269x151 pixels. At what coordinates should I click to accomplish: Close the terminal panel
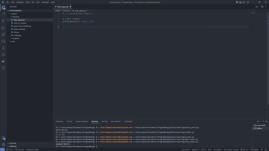point(266,121)
